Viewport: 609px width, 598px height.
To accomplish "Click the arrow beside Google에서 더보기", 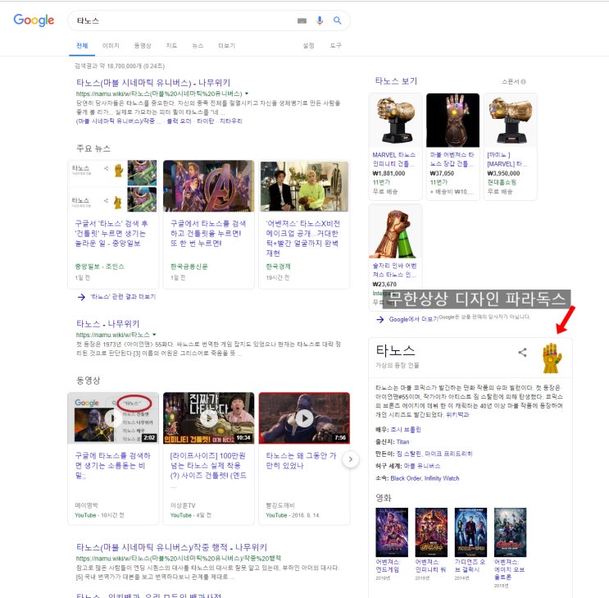I will [x=380, y=320].
